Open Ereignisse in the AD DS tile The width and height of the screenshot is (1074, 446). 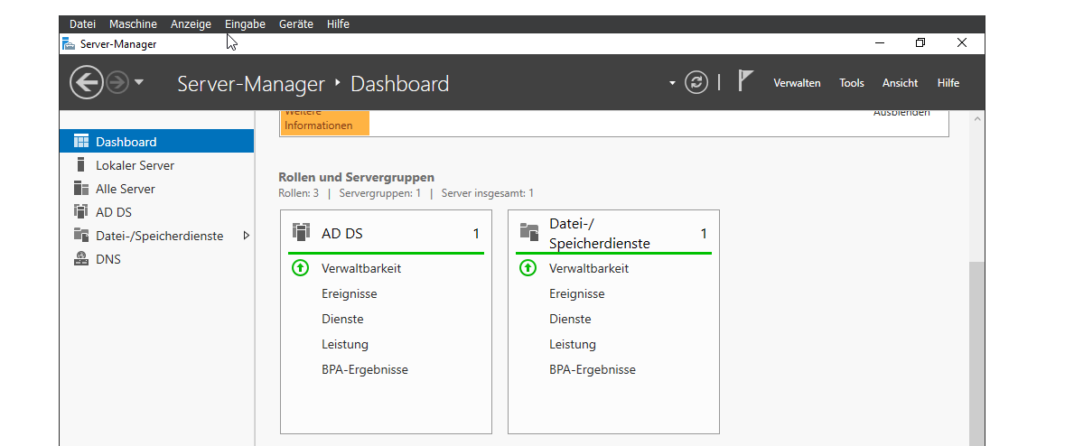pos(350,294)
